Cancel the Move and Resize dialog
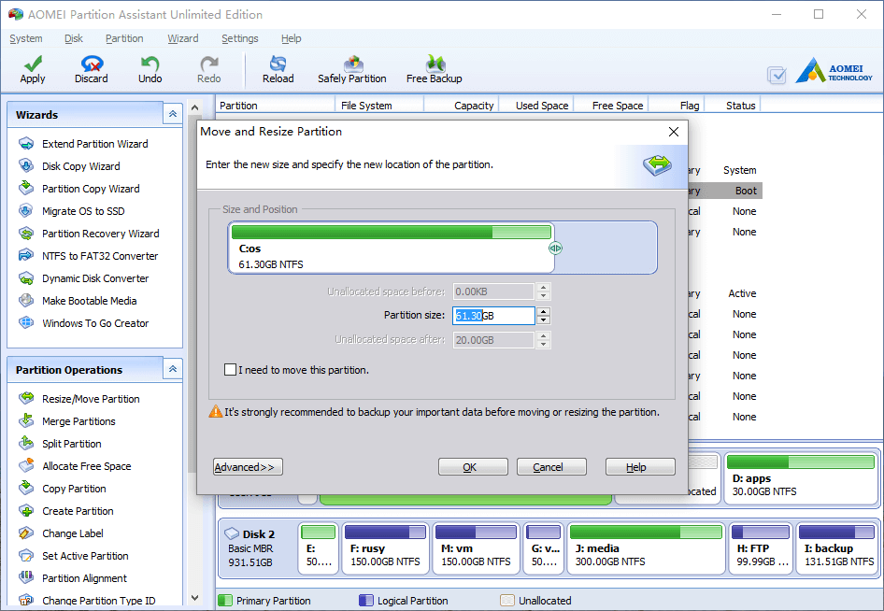This screenshot has width=884, height=611. [x=551, y=467]
